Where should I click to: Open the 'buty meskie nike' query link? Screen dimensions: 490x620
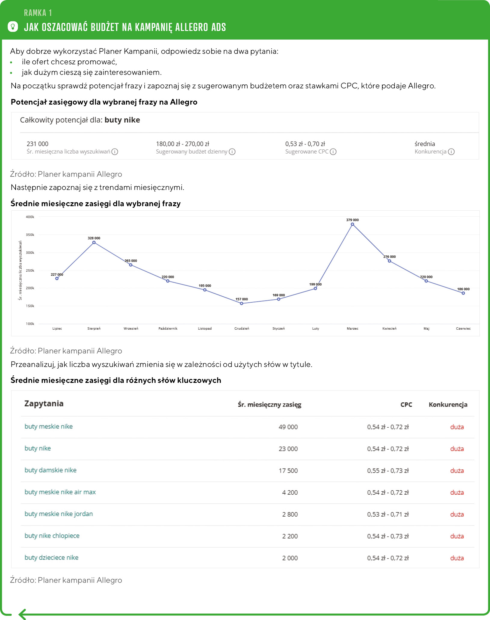(48, 426)
